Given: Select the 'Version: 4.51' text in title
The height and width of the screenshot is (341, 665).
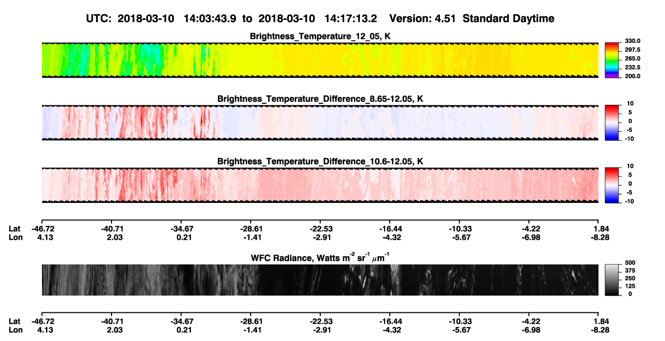Looking at the screenshot, I should pos(422,18).
